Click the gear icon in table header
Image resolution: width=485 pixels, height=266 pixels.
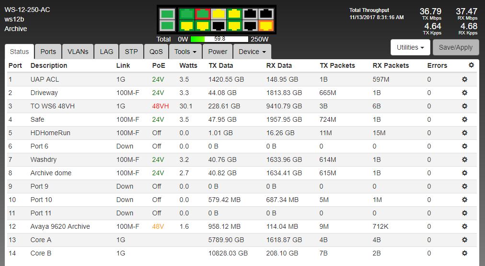(471, 65)
